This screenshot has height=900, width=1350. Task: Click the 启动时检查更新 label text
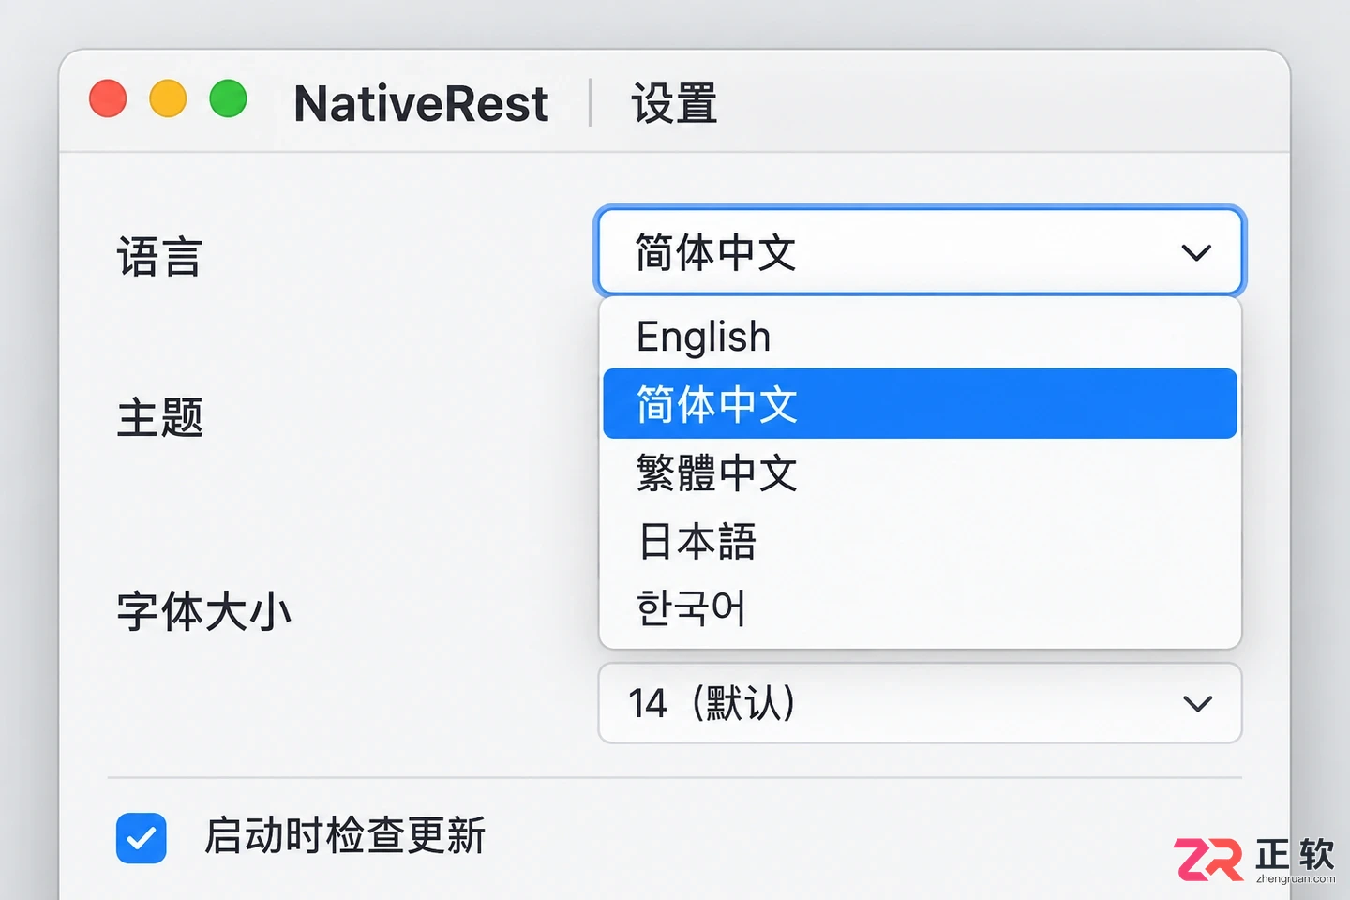coord(345,835)
